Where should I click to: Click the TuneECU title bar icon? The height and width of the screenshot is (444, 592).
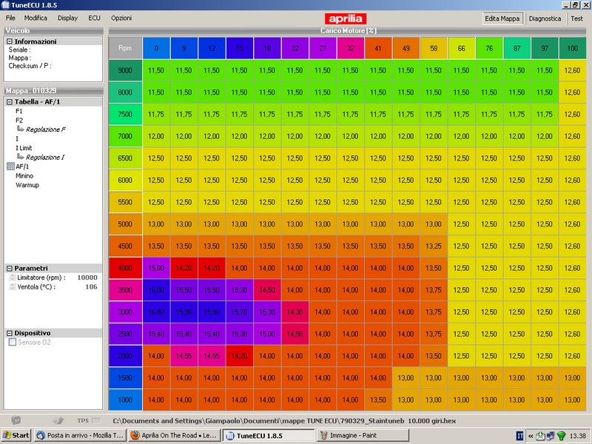(5, 5)
